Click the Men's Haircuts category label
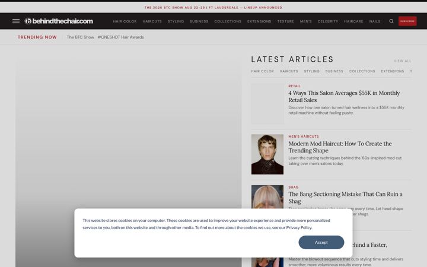The height and width of the screenshot is (267, 427). (304, 136)
